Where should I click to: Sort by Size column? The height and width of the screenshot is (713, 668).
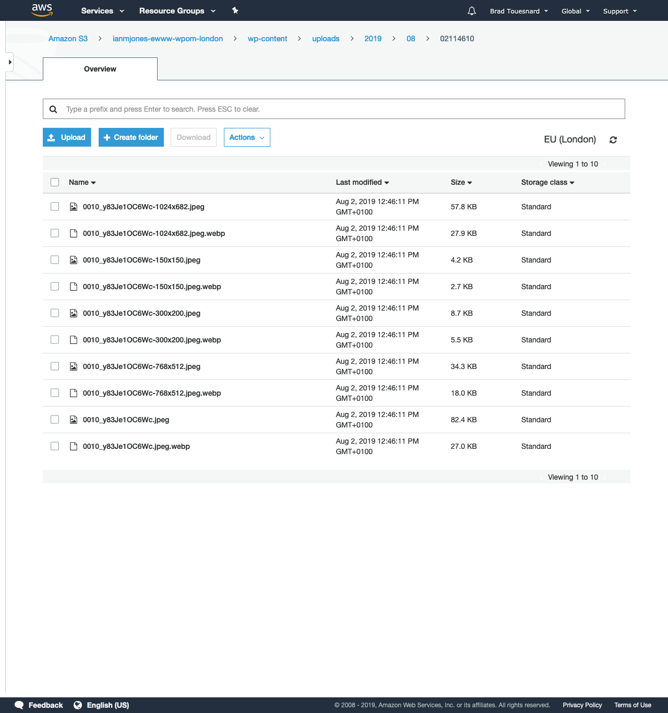click(461, 182)
